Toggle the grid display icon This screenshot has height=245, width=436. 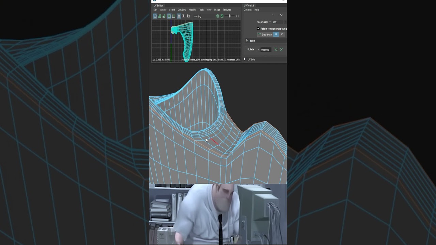coord(179,16)
